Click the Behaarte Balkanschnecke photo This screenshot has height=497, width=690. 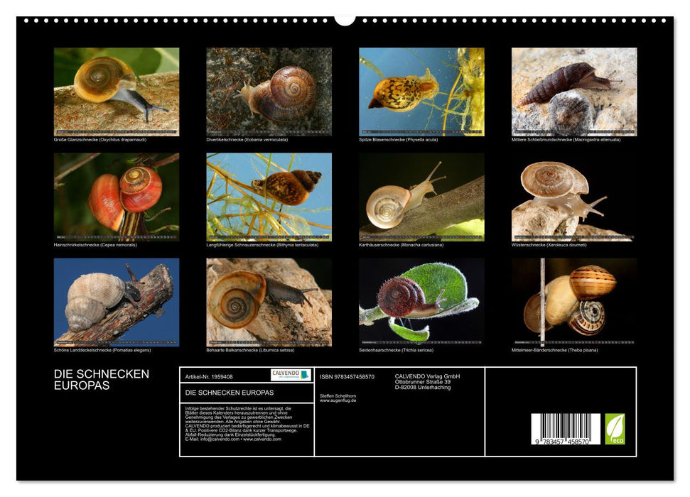[x=266, y=303]
